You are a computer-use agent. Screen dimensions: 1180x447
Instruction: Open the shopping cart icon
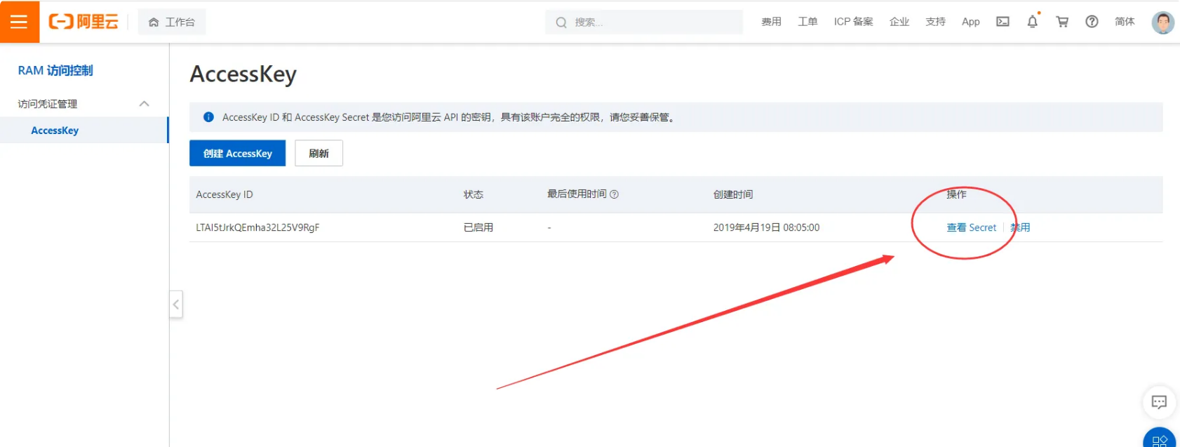(x=1062, y=22)
